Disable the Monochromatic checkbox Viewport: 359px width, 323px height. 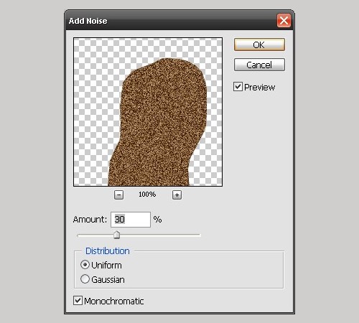(78, 301)
